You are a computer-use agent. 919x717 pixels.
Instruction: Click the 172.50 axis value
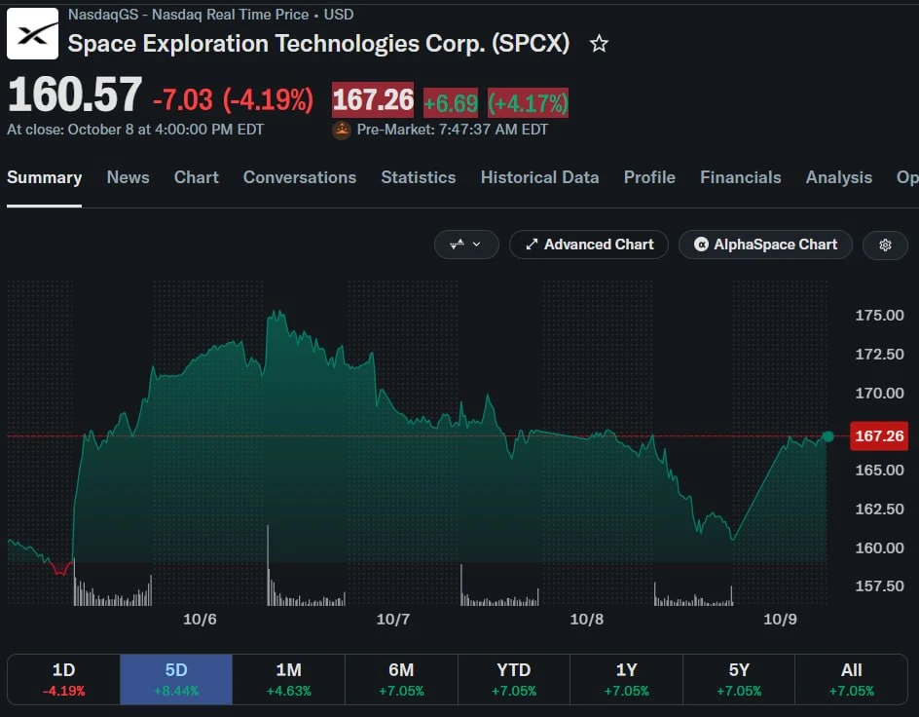(x=879, y=354)
